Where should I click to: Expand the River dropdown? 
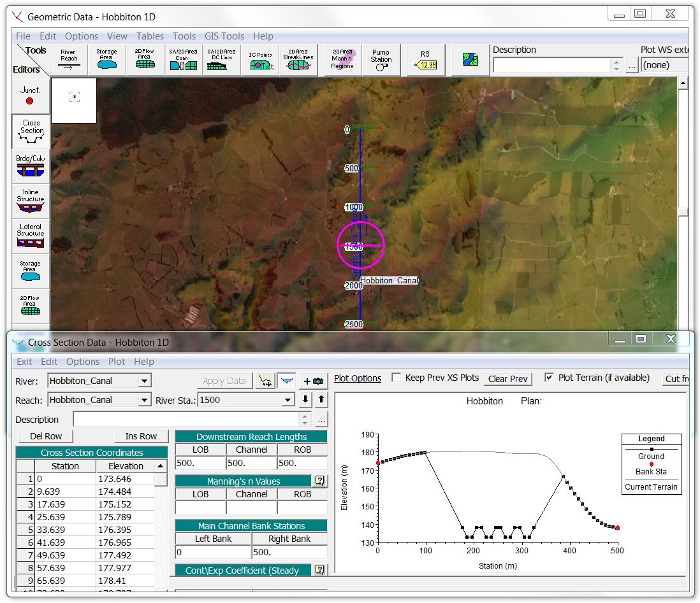coord(144,381)
